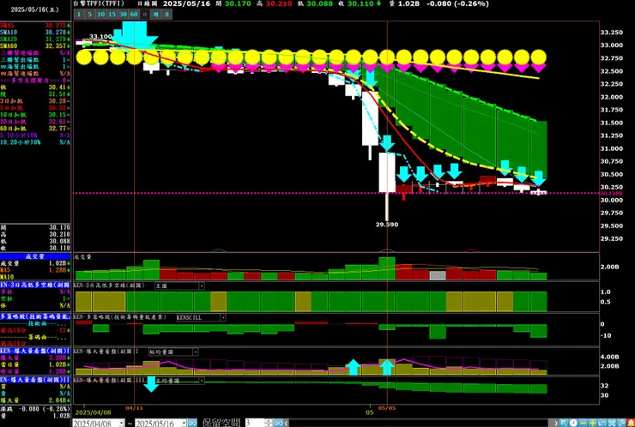The image size is (635, 427).
Task: Select the KEN-爆大量看盤(副圖)I header on left
Action: coord(36,351)
